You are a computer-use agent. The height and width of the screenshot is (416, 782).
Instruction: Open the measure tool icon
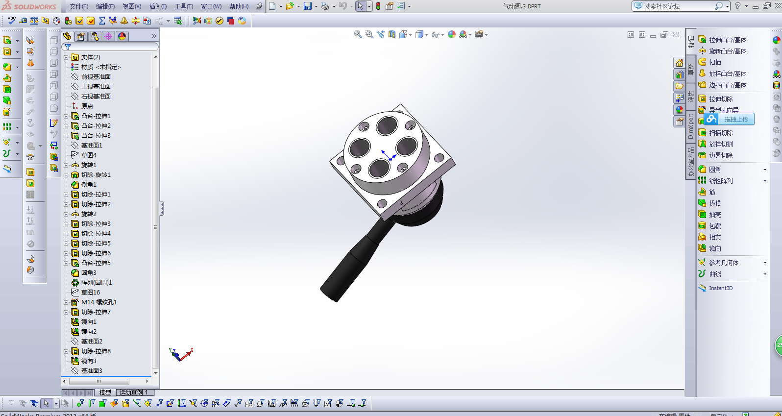tap(23, 21)
